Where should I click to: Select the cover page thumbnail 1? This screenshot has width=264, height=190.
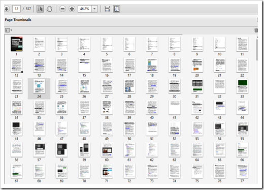tap(16, 44)
